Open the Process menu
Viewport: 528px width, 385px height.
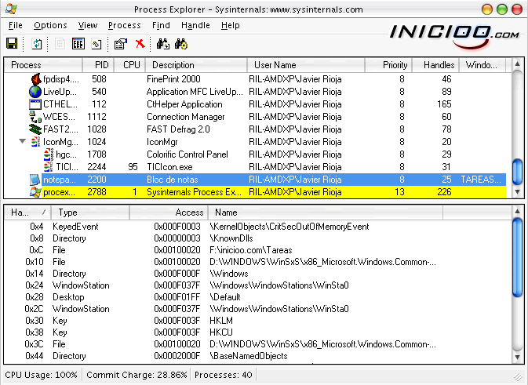tap(124, 25)
